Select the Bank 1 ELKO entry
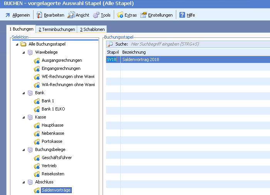Image resolution: width=270 pixels, height=195 pixels. click(53, 109)
